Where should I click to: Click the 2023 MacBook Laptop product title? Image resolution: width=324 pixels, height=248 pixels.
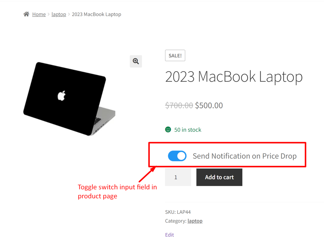point(234,77)
